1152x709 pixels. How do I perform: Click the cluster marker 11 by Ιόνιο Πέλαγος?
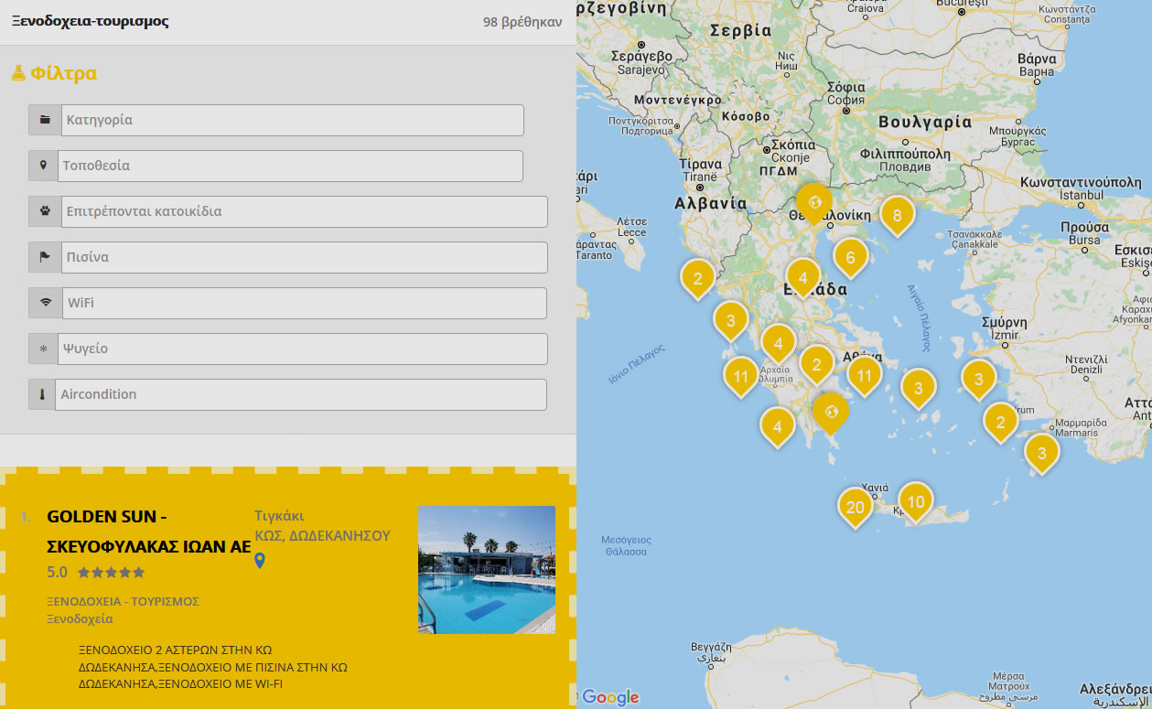740,377
